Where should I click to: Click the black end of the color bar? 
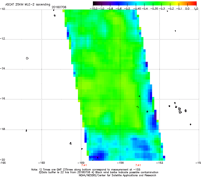[x=94, y=3]
